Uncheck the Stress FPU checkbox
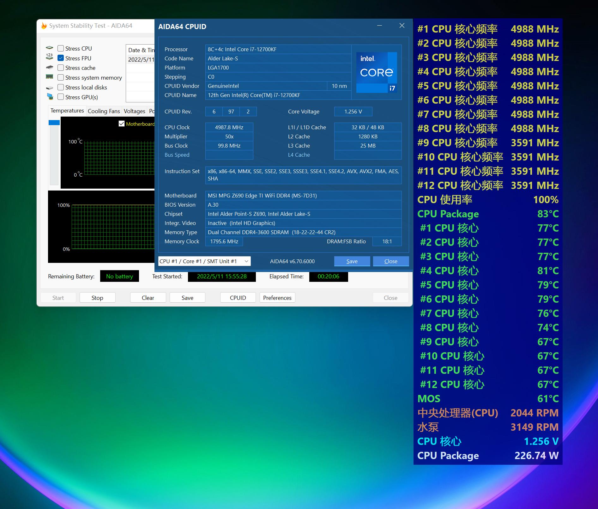598x509 pixels. click(61, 58)
